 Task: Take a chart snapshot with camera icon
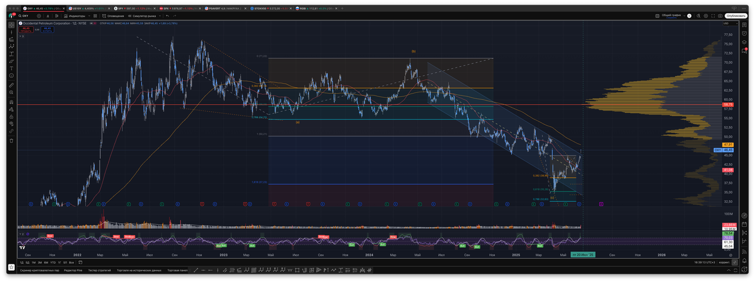click(719, 16)
